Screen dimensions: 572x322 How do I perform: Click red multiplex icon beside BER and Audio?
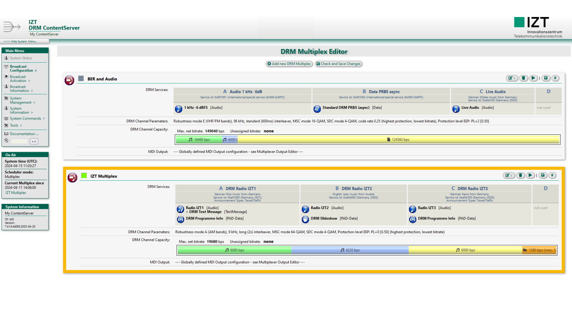(69, 80)
